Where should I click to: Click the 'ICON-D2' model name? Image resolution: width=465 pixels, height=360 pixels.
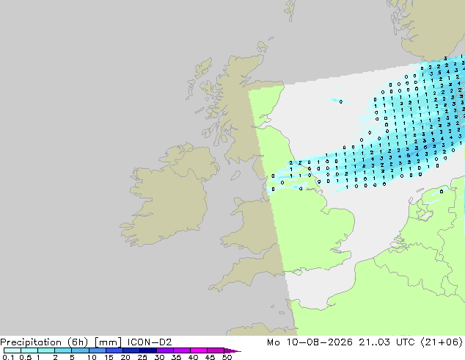(x=150, y=342)
